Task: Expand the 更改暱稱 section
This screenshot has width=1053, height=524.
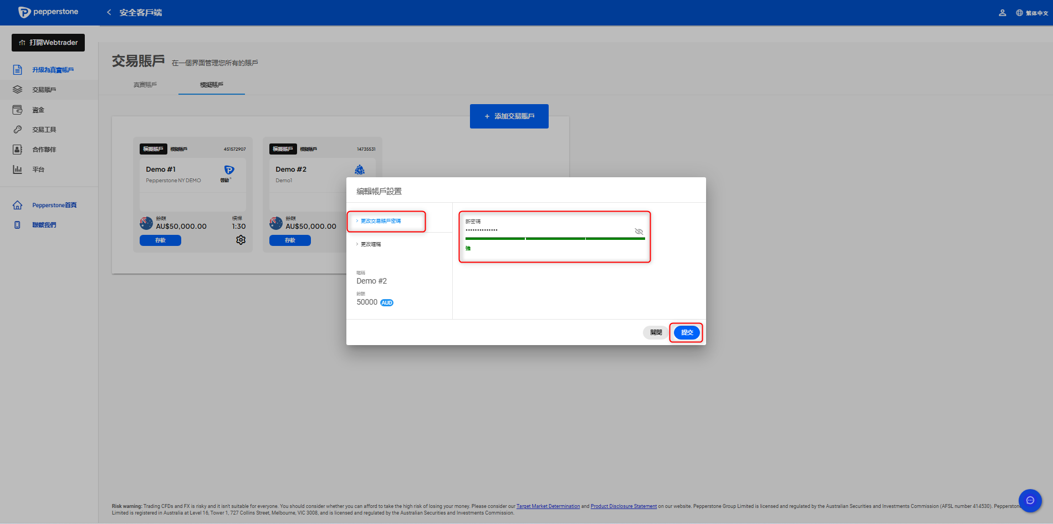Action: click(x=371, y=244)
